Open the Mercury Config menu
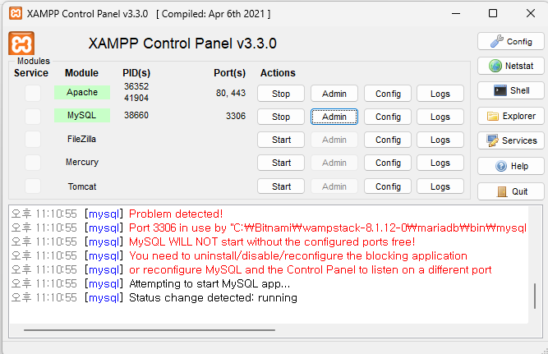 (x=388, y=163)
